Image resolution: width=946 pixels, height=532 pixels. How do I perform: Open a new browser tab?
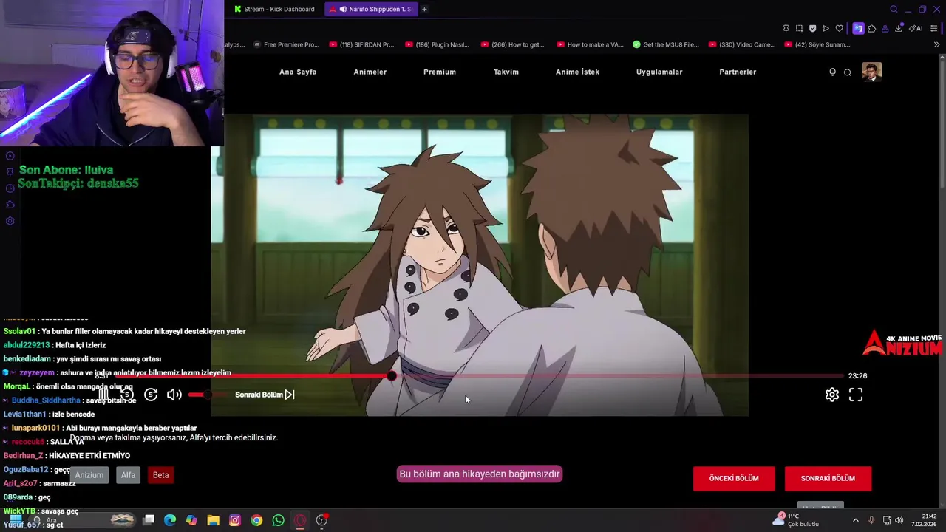[424, 9]
